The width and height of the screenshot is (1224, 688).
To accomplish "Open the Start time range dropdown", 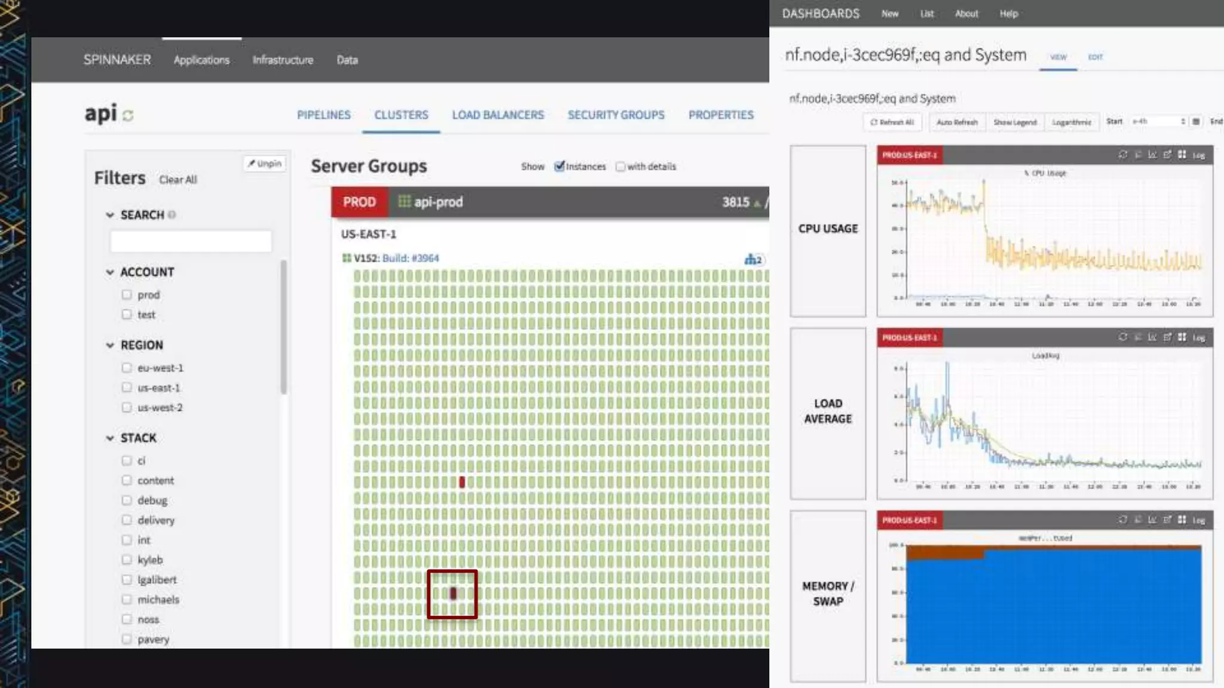I will click(1158, 122).
